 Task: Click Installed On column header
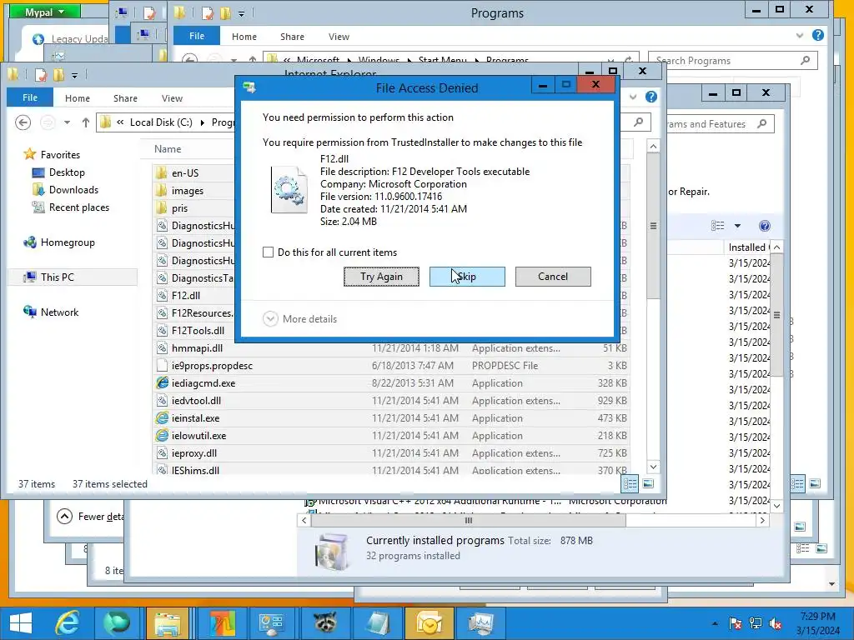coord(748,247)
